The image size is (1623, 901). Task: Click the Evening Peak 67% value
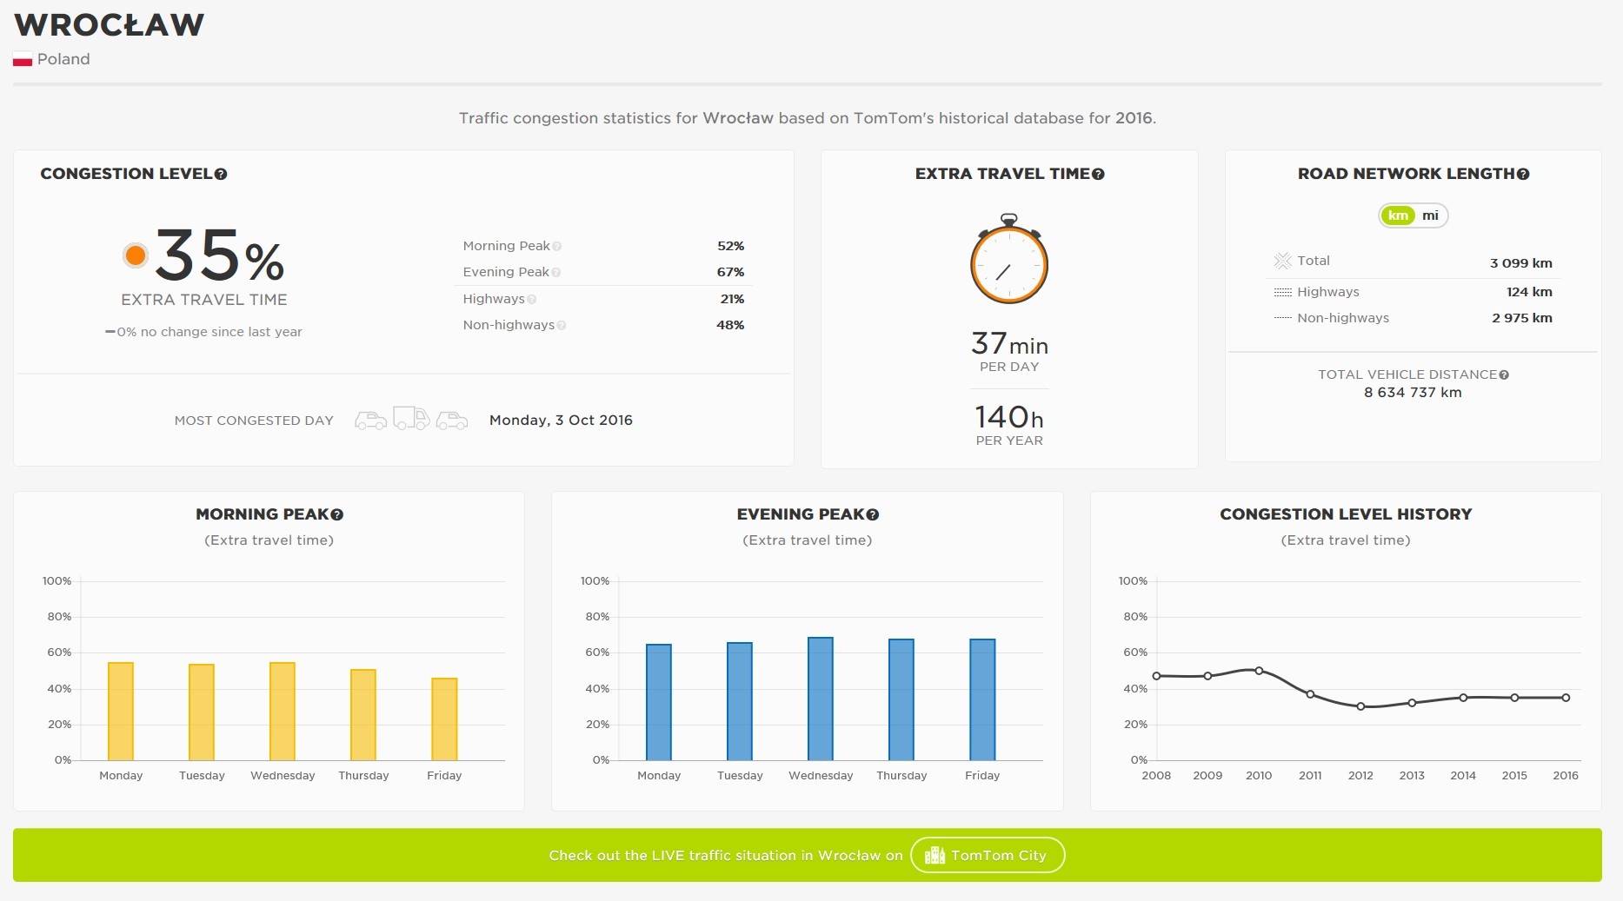[730, 273]
